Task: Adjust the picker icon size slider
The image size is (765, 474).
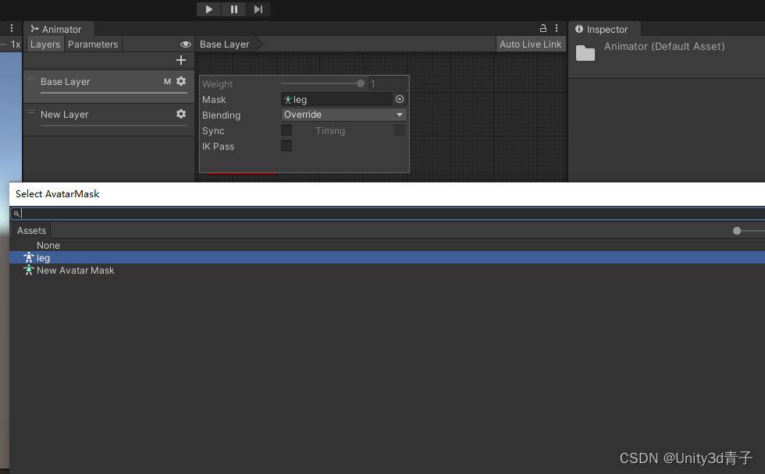Action: pyautogui.click(x=737, y=231)
